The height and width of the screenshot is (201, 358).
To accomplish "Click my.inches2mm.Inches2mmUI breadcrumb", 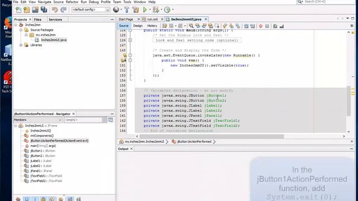I will (x=144, y=141).
